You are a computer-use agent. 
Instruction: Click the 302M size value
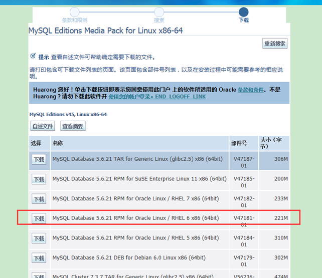tap(281, 257)
